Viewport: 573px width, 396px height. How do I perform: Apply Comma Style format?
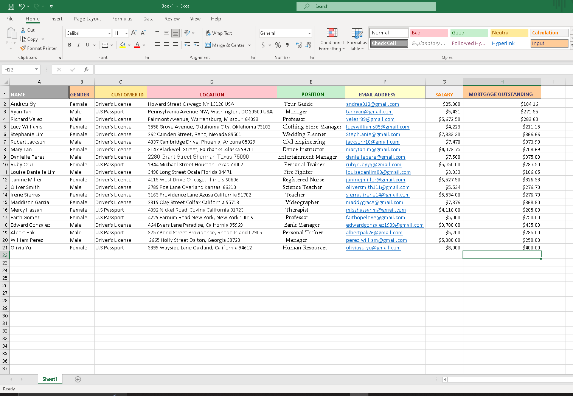pos(287,45)
